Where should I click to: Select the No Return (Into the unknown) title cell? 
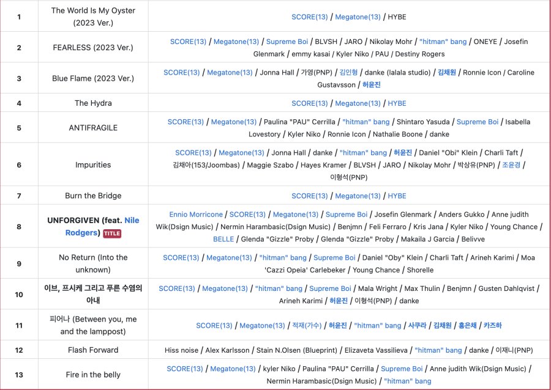(93, 263)
